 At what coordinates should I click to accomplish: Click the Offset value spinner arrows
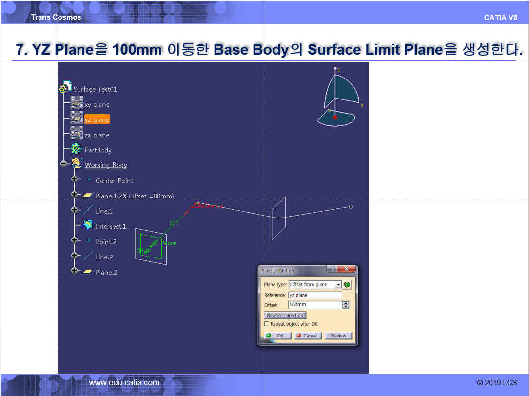point(346,305)
